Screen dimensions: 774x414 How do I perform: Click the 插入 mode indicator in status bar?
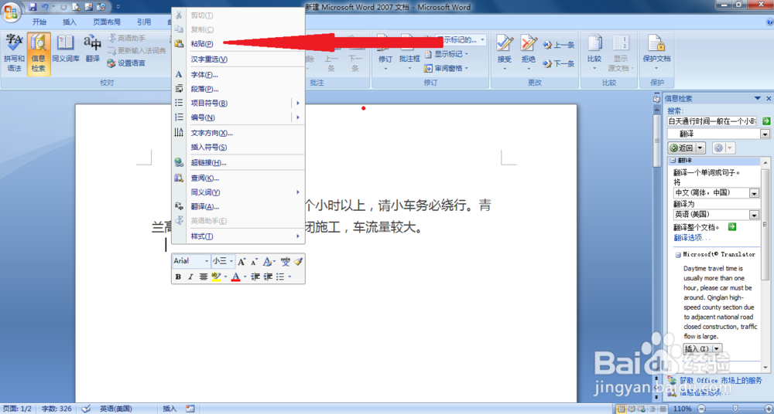pyautogui.click(x=170, y=409)
